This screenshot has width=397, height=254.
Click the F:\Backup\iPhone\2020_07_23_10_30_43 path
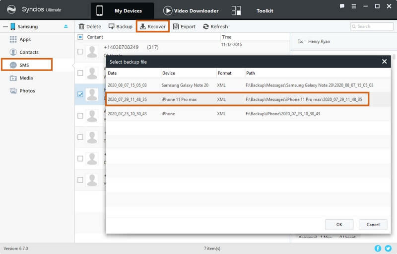click(x=282, y=113)
